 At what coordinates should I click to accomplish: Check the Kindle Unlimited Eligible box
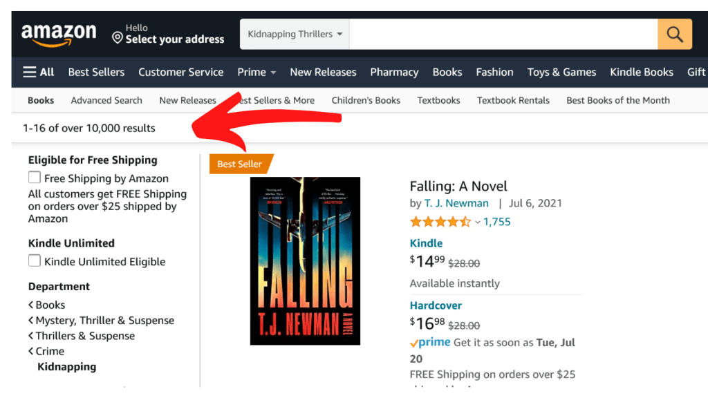[x=35, y=260]
